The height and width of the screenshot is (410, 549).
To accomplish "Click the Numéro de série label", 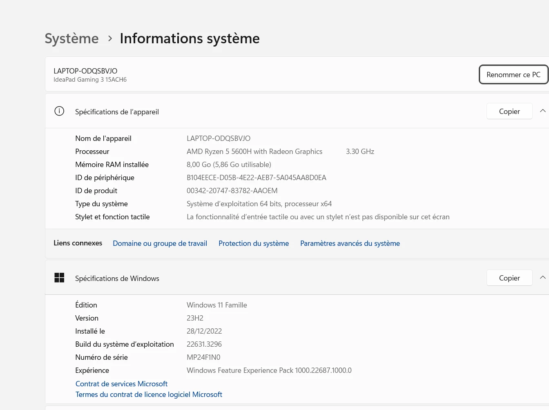I will [x=101, y=357].
